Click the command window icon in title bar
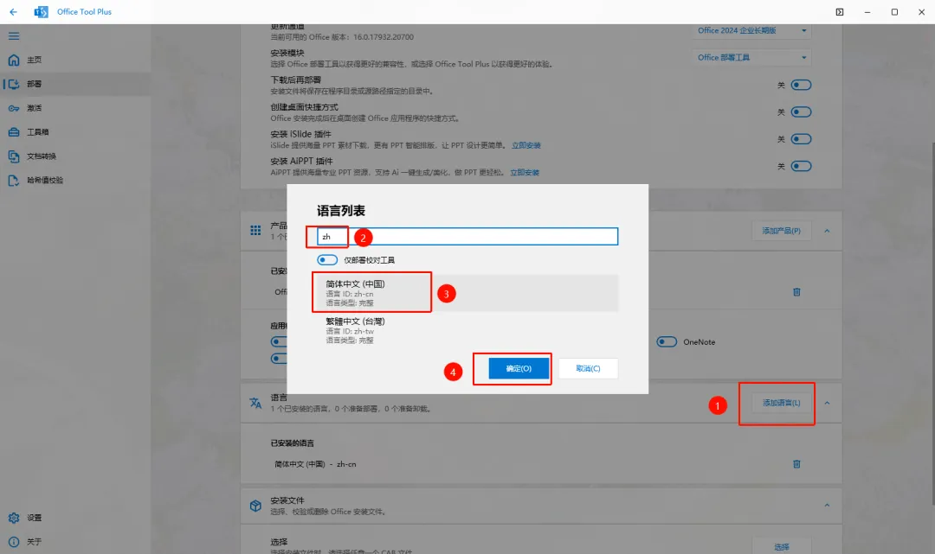The image size is (935, 554). [840, 12]
